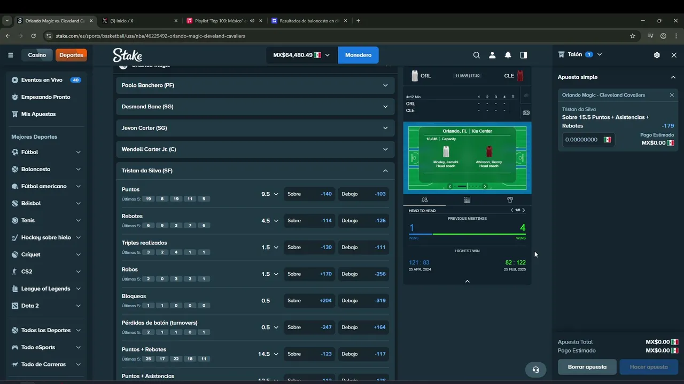Go to previous head-to-head page

pos(511,210)
